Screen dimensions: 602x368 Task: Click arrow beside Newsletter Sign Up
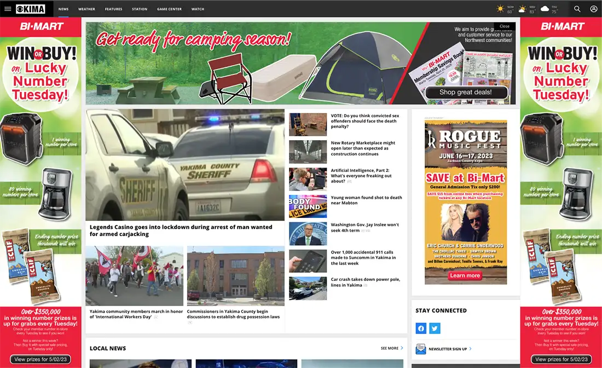pyautogui.click(x=470, y=349)
